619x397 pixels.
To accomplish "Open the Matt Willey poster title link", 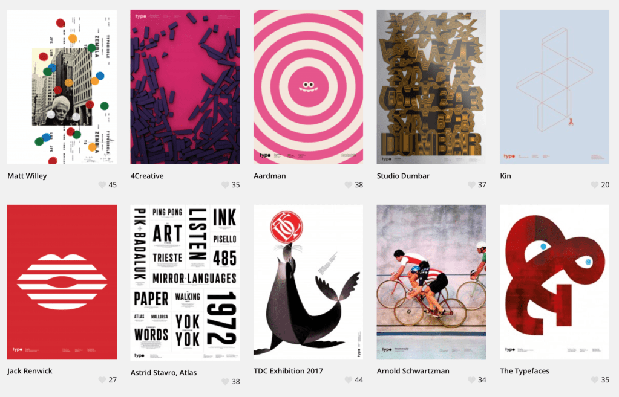I will [x=27, y=176].
